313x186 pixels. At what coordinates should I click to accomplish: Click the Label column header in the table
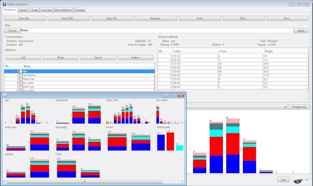195,51
